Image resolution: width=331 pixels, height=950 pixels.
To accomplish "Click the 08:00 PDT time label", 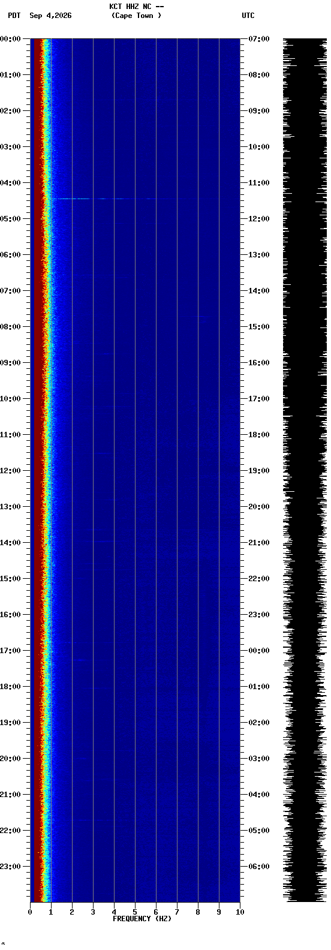I will [10, 327].
